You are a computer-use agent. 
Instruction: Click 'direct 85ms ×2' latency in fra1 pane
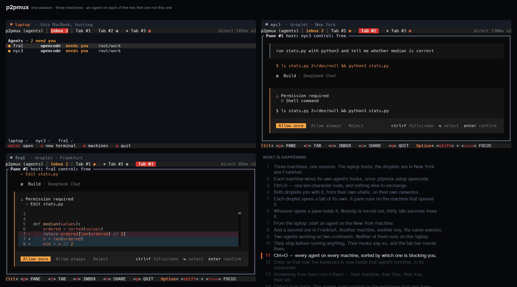click(x=238, y=164)
